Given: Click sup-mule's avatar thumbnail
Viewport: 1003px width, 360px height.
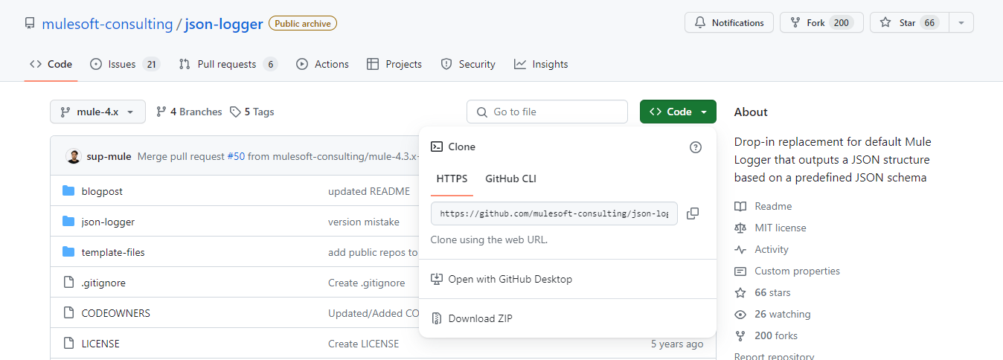Looking at the screenshot, I should coord(74,156).
